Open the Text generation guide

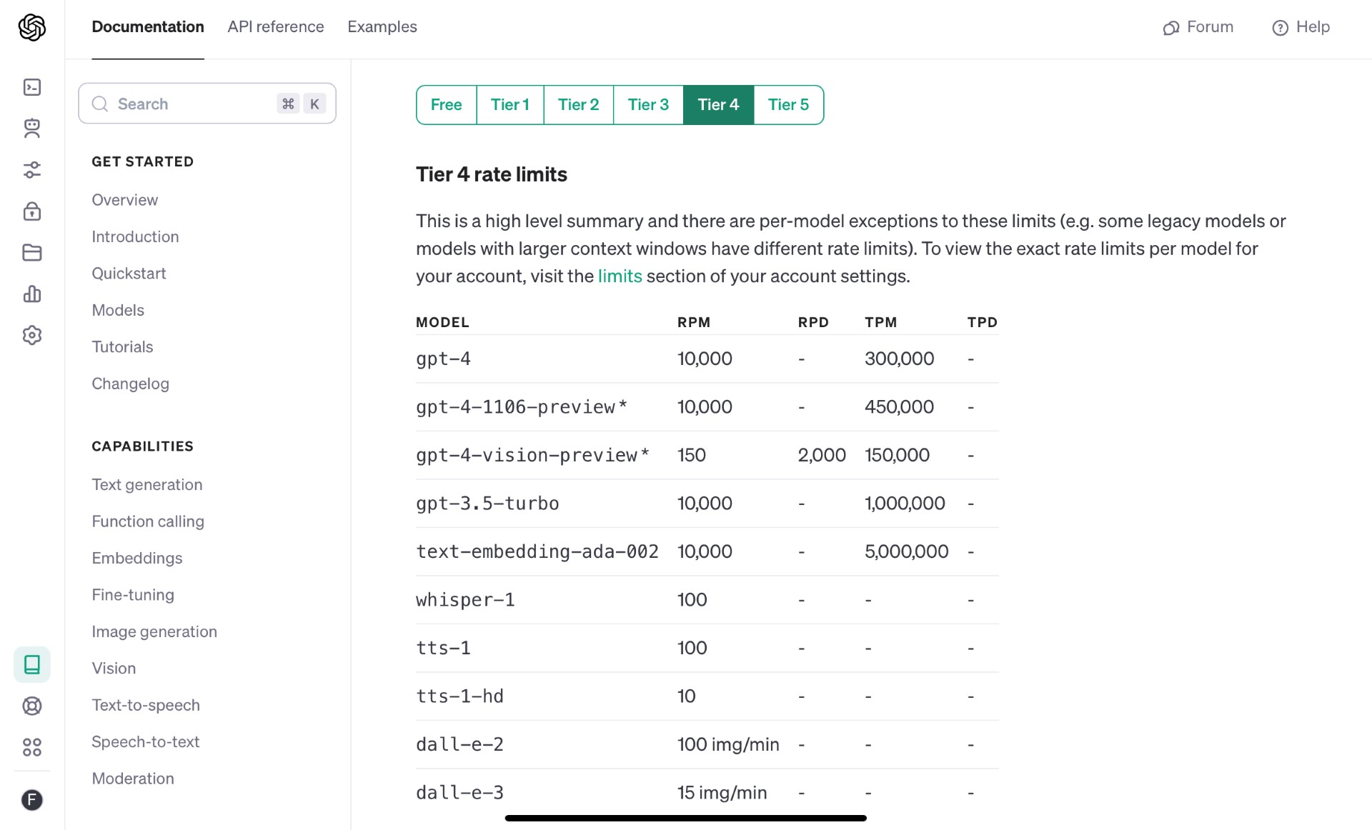point(147,485)
